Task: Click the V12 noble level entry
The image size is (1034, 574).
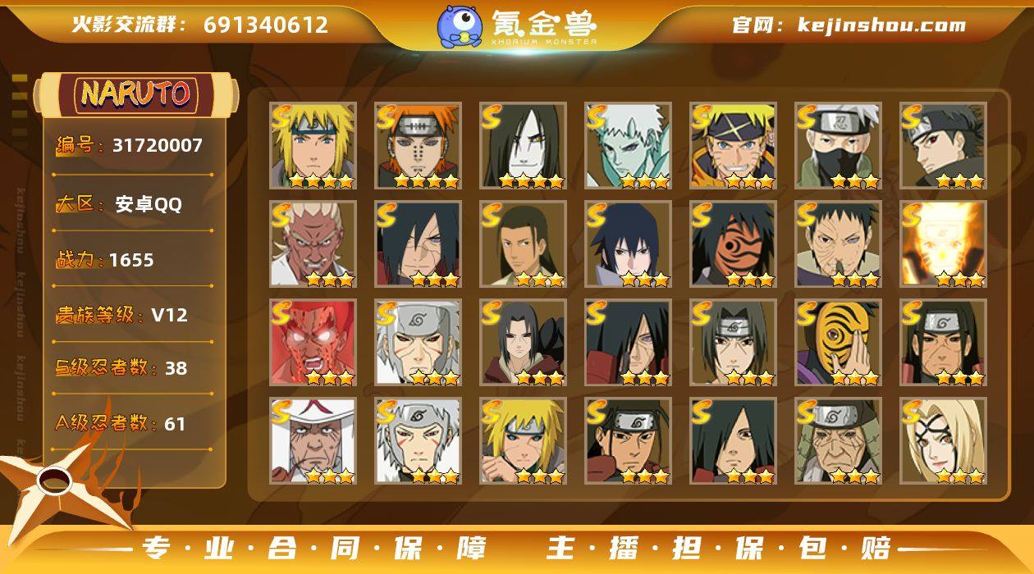Action: point(121,315)
